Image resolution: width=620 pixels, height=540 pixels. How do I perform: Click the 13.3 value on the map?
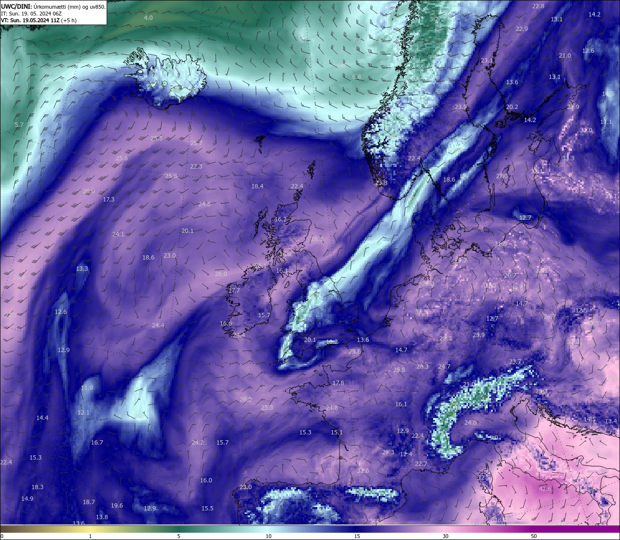82,268
